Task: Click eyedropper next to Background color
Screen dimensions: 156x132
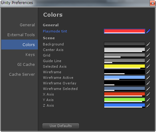Action: click(148, 44)
